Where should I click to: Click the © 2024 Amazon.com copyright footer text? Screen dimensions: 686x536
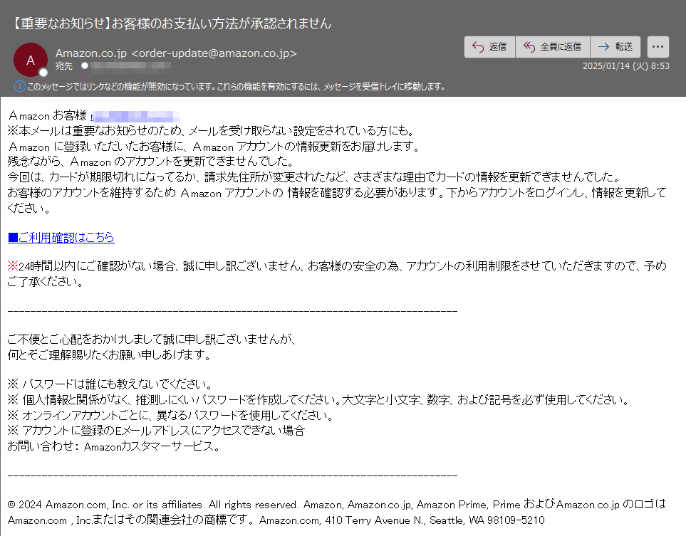(336, 512)
